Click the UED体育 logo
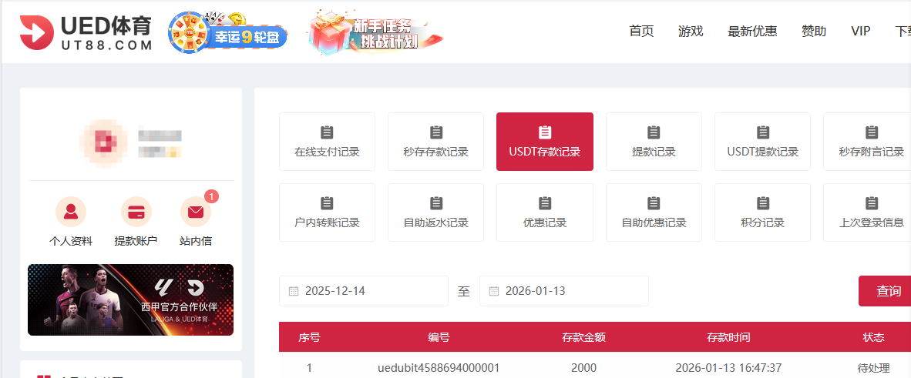 tap(86, 32)
